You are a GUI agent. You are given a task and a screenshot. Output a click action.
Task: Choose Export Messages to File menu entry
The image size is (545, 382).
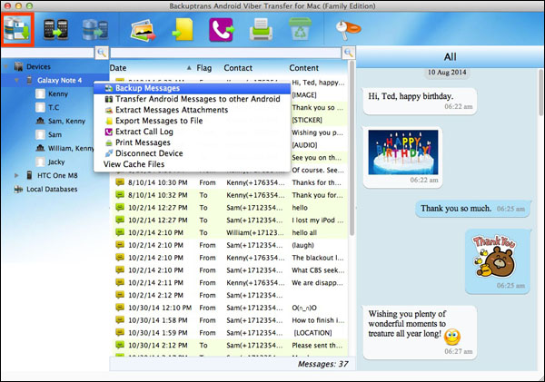(x=193, y=121)
